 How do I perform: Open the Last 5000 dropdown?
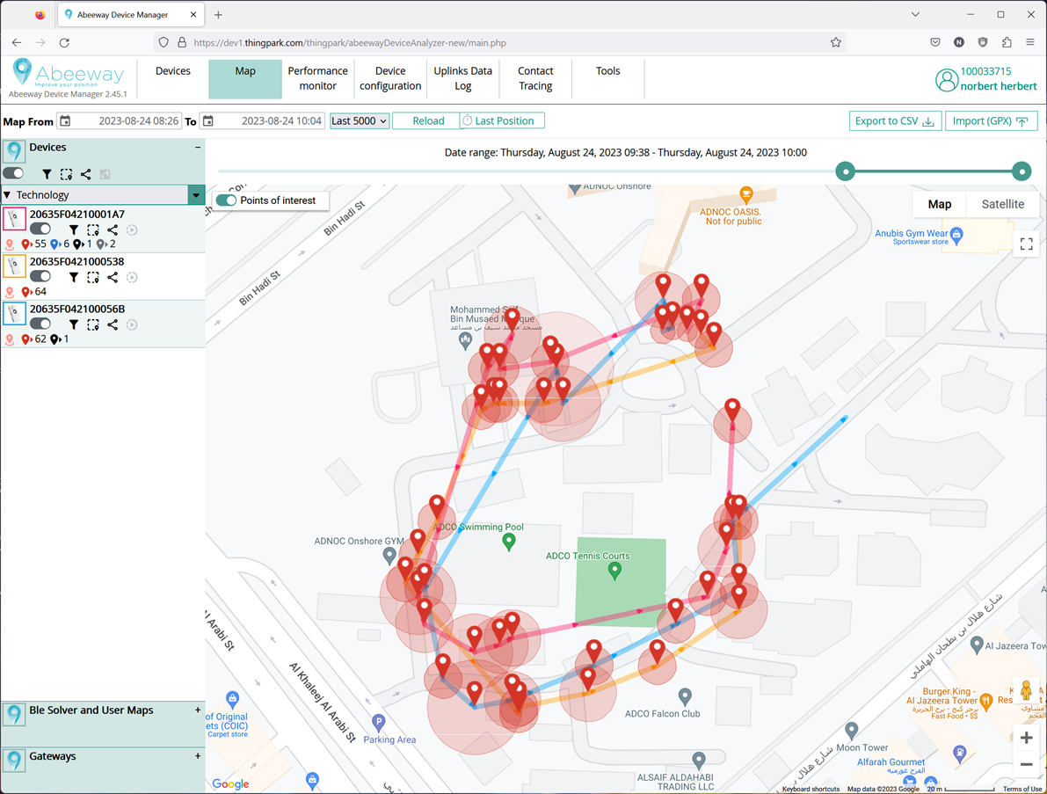coord(360,120)
